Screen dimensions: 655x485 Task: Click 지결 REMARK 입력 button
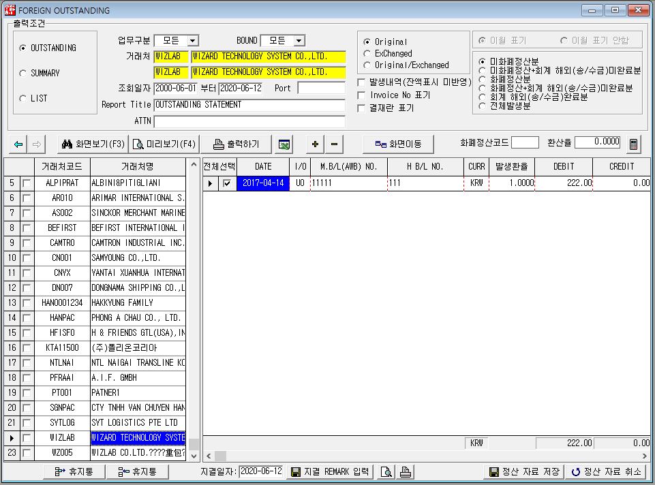click(x=330, y=472)
